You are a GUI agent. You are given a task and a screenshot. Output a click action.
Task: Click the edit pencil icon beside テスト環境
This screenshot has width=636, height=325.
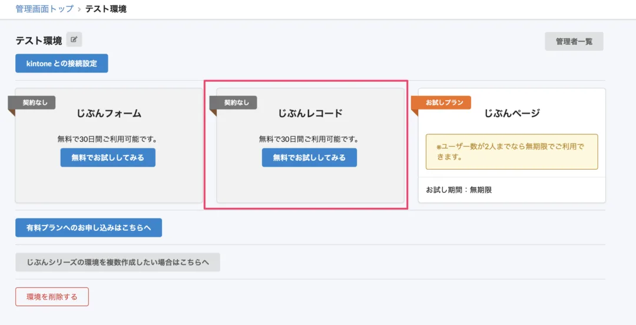pos(74,40)
